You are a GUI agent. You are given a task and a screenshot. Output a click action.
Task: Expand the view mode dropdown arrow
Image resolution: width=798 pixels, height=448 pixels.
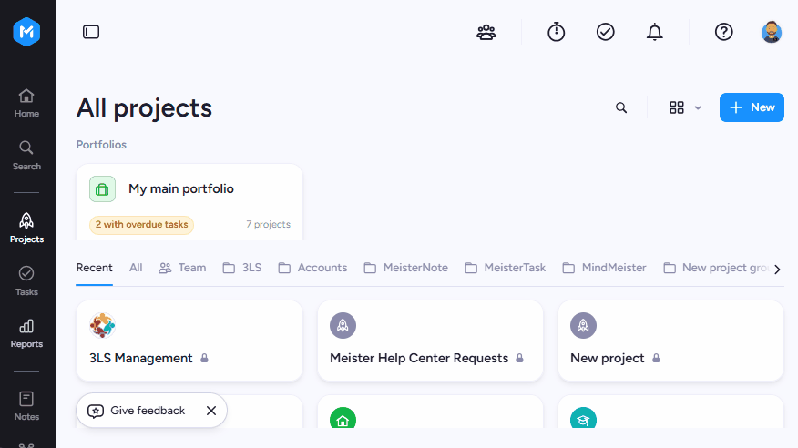(x=698, y=107)
